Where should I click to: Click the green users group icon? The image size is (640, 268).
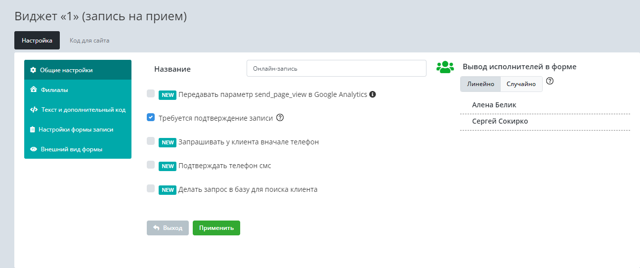click(445, 67)
